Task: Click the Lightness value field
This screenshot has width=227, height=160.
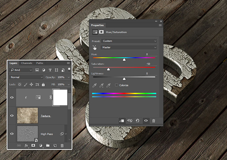Action: (151, 74)
